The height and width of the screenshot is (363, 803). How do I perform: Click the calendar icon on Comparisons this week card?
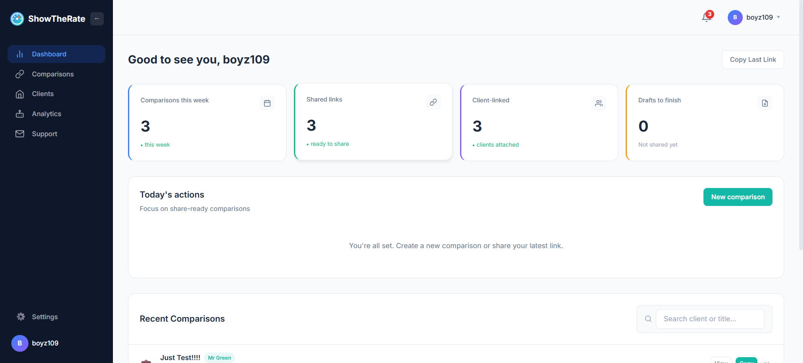(x=267, y=103)
